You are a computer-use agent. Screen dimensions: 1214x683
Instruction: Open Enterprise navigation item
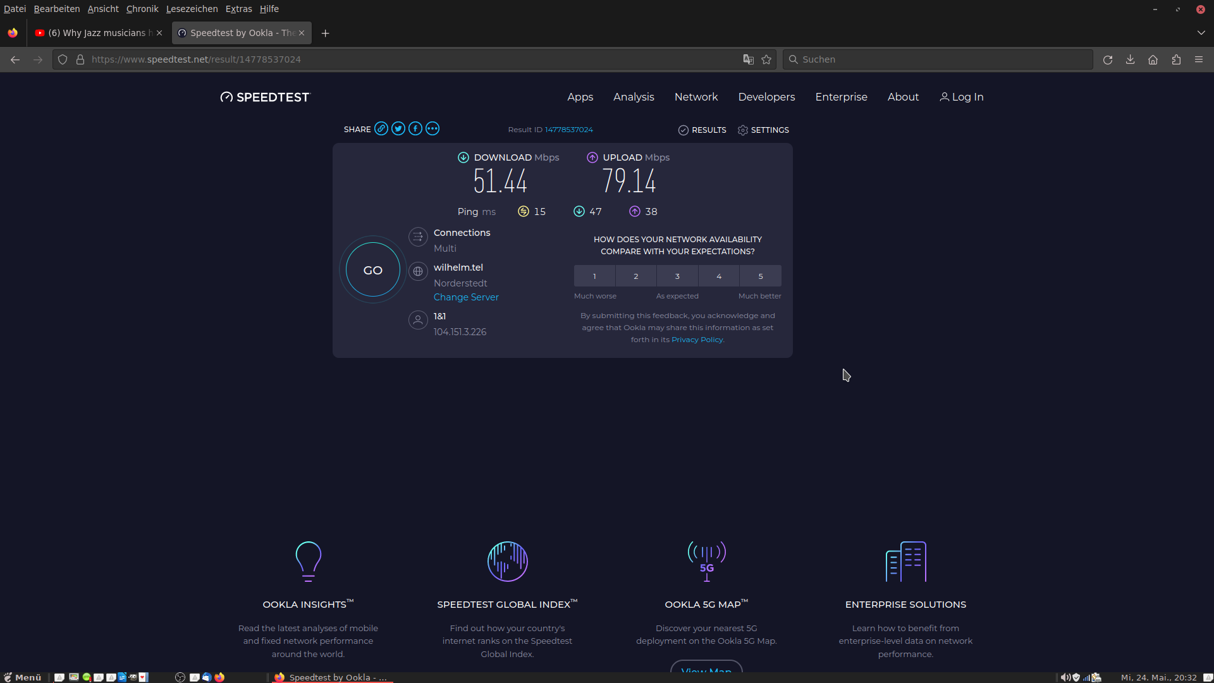(841, 97)
